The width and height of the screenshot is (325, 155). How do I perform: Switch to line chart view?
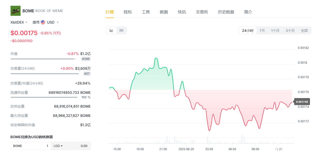(111, 31)
